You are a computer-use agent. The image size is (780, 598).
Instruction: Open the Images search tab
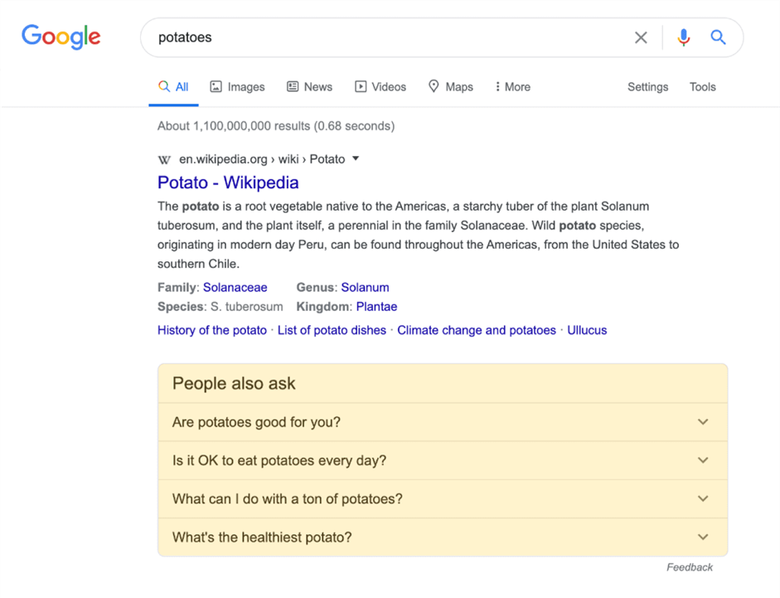(x=237, y=87)
